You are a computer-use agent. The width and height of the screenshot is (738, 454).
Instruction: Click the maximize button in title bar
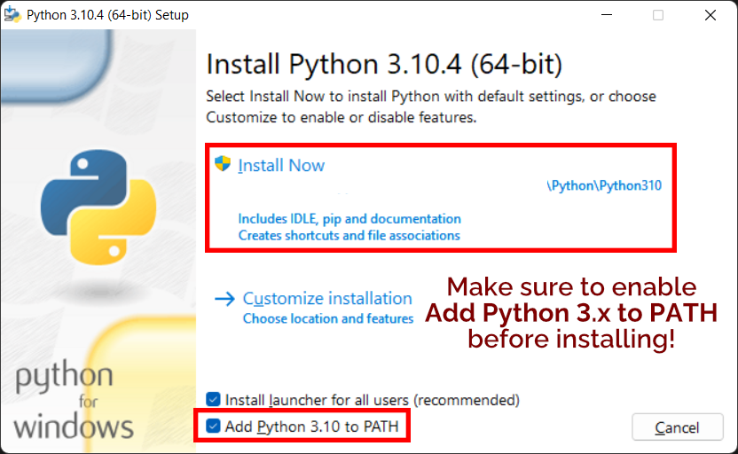point(658,15)
